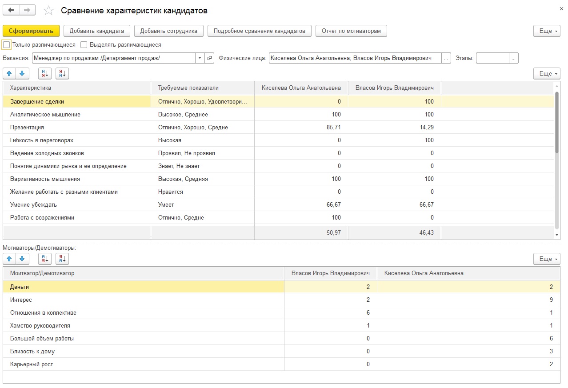Click the 'Требуемые показатели' column header
568x388 pixels.
point(188,88)
